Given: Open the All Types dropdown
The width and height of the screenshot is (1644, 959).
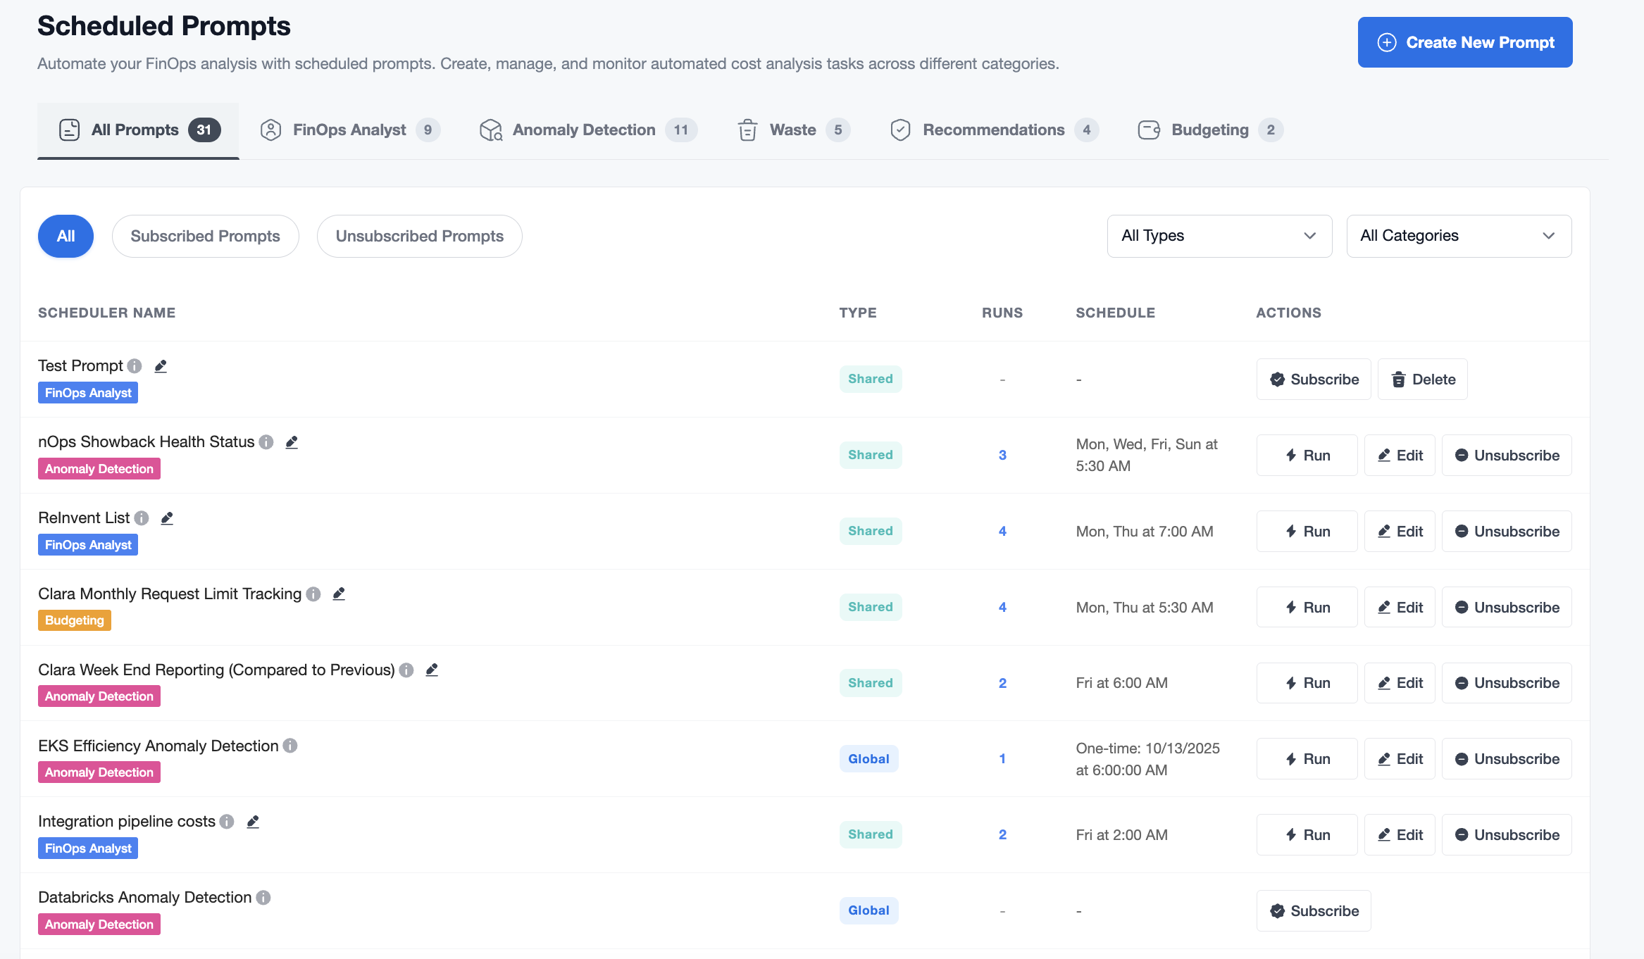Looking at the screenshot, I should point(1219,236).
